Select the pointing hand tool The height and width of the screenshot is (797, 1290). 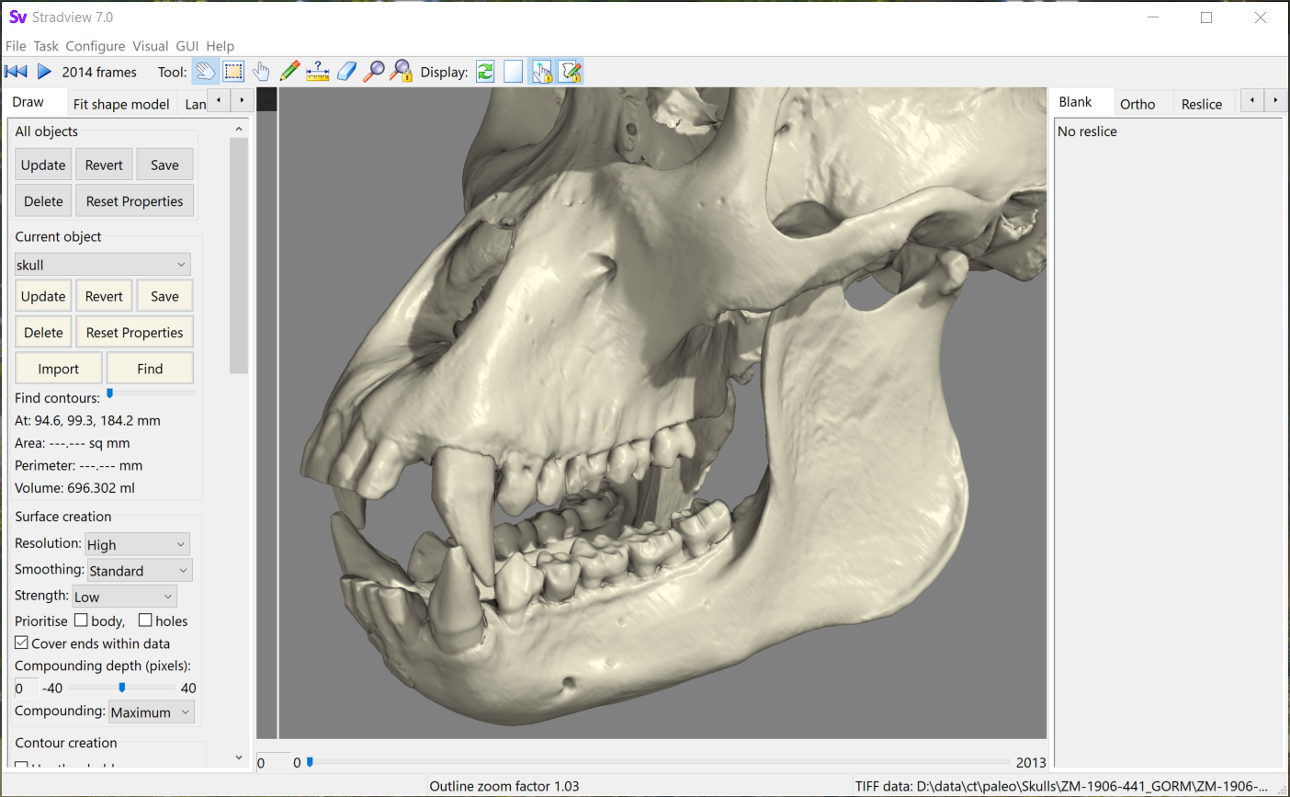(262, 72)
